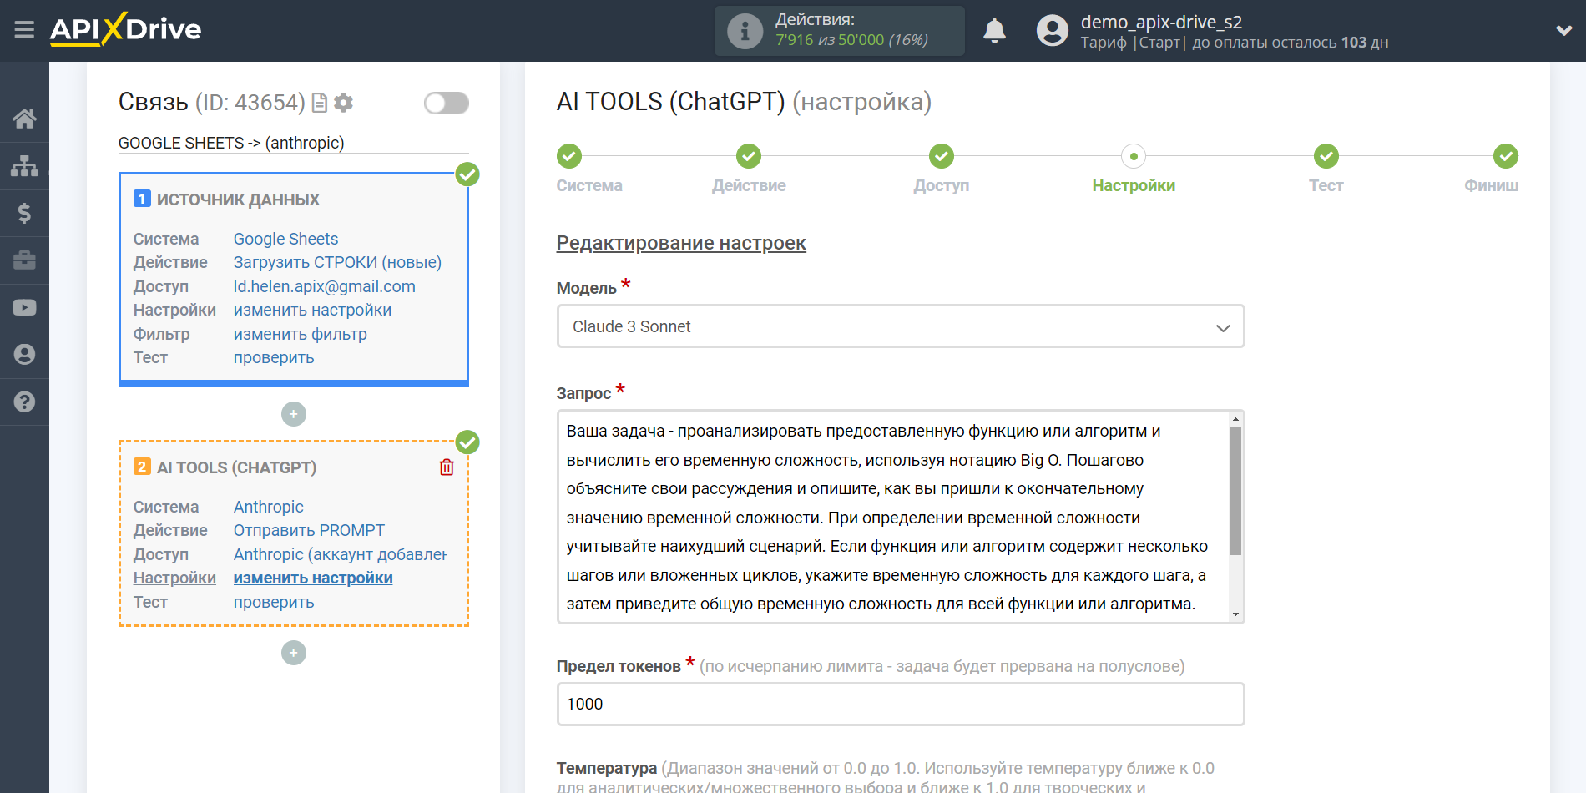Click AI TOOLS (CHATGPT) block header
1586x793 pixels.
(x=236, y=467)
